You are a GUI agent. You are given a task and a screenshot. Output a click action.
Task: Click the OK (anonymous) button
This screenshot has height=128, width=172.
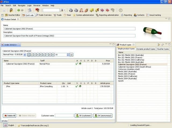103,115
